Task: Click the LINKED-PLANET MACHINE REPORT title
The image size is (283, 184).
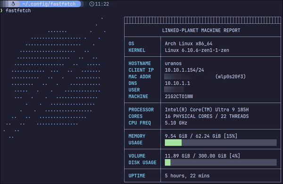Action: click(x=201, y=30)
